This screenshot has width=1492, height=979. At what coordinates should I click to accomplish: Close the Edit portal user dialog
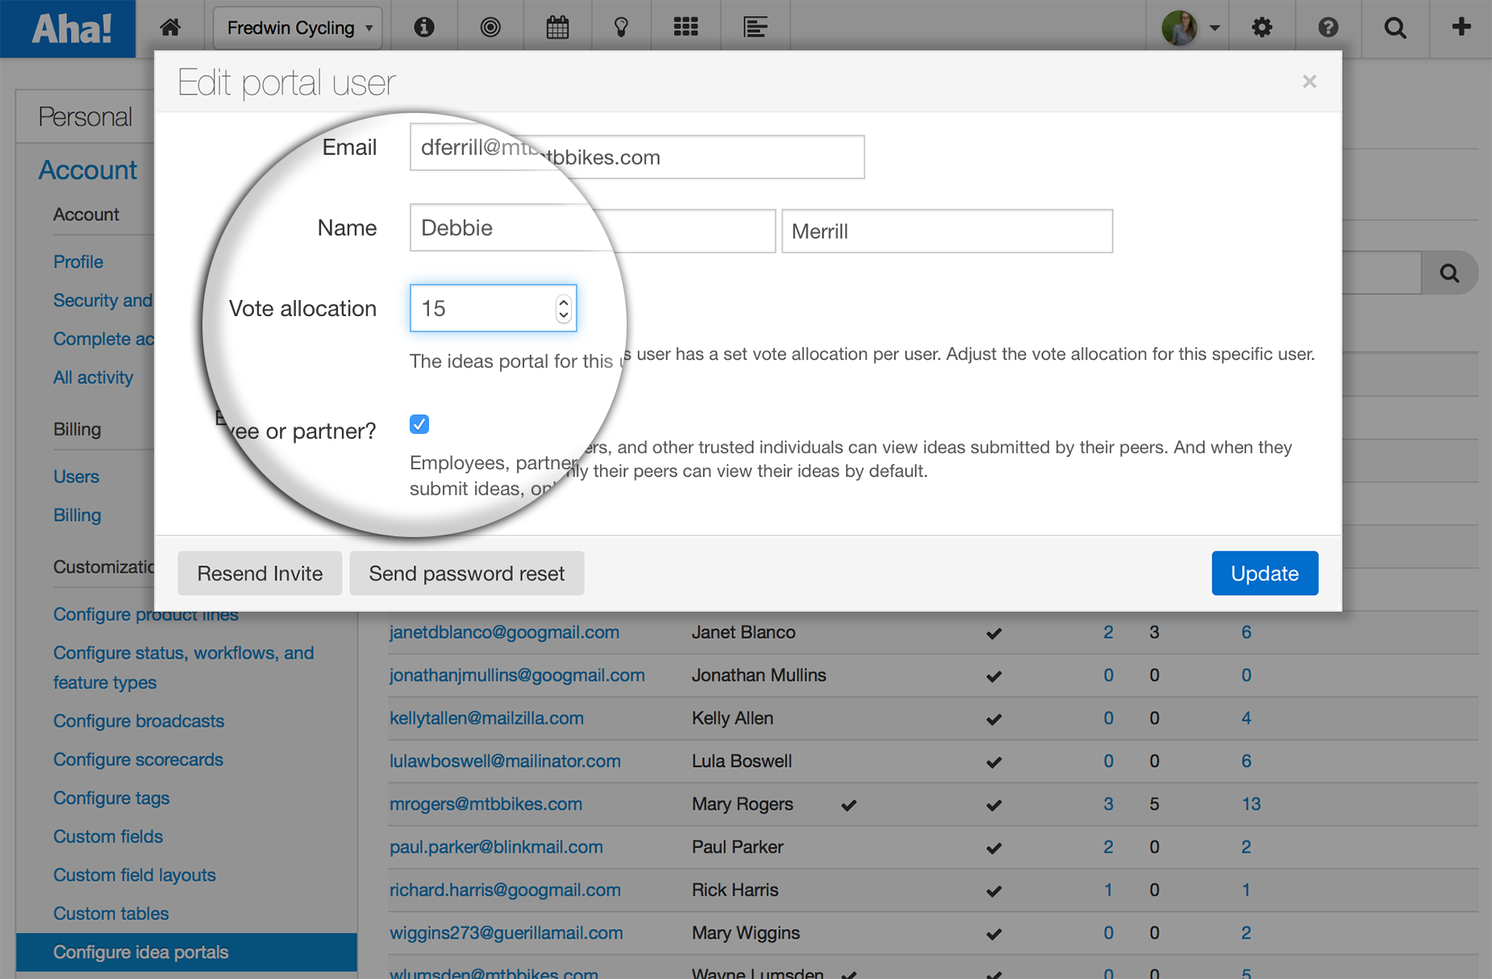click(x=1310, y=81)
